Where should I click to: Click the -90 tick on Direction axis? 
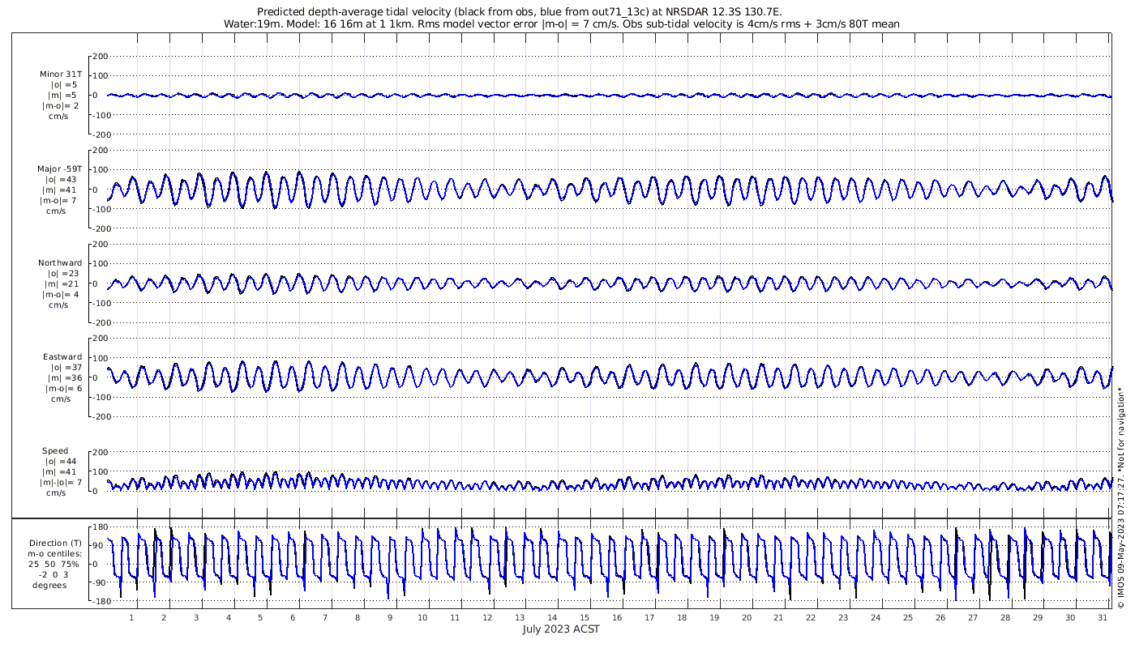pos(101,583)
